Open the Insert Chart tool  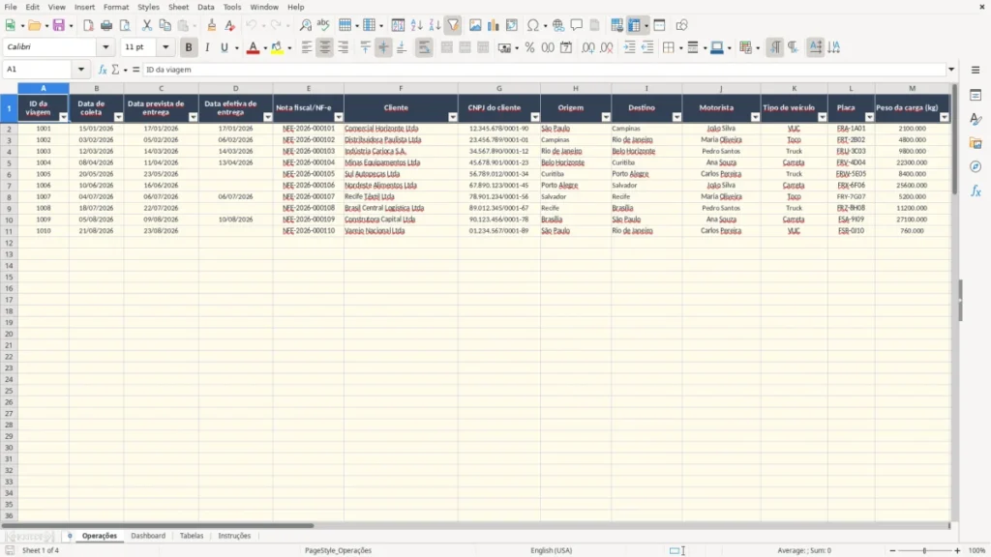(493, 25)
